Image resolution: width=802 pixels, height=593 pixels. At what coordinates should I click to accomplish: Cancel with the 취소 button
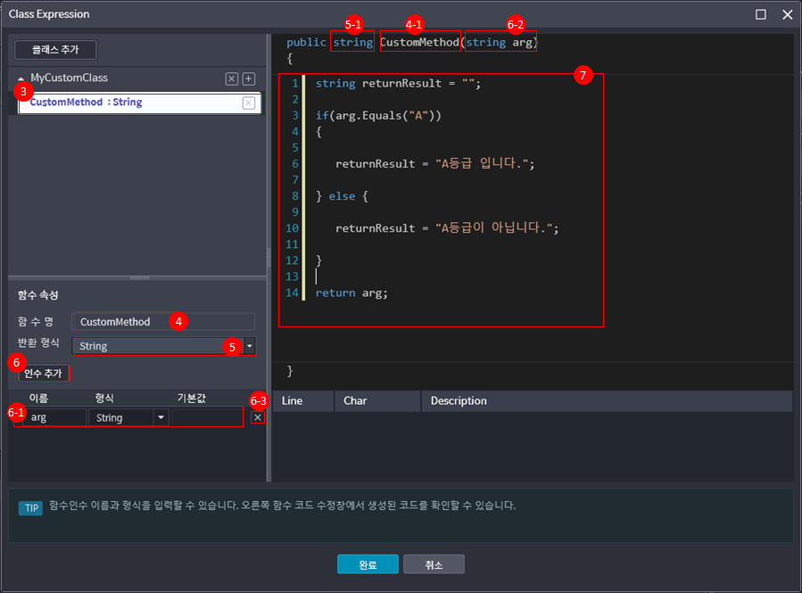click(434, 564)
